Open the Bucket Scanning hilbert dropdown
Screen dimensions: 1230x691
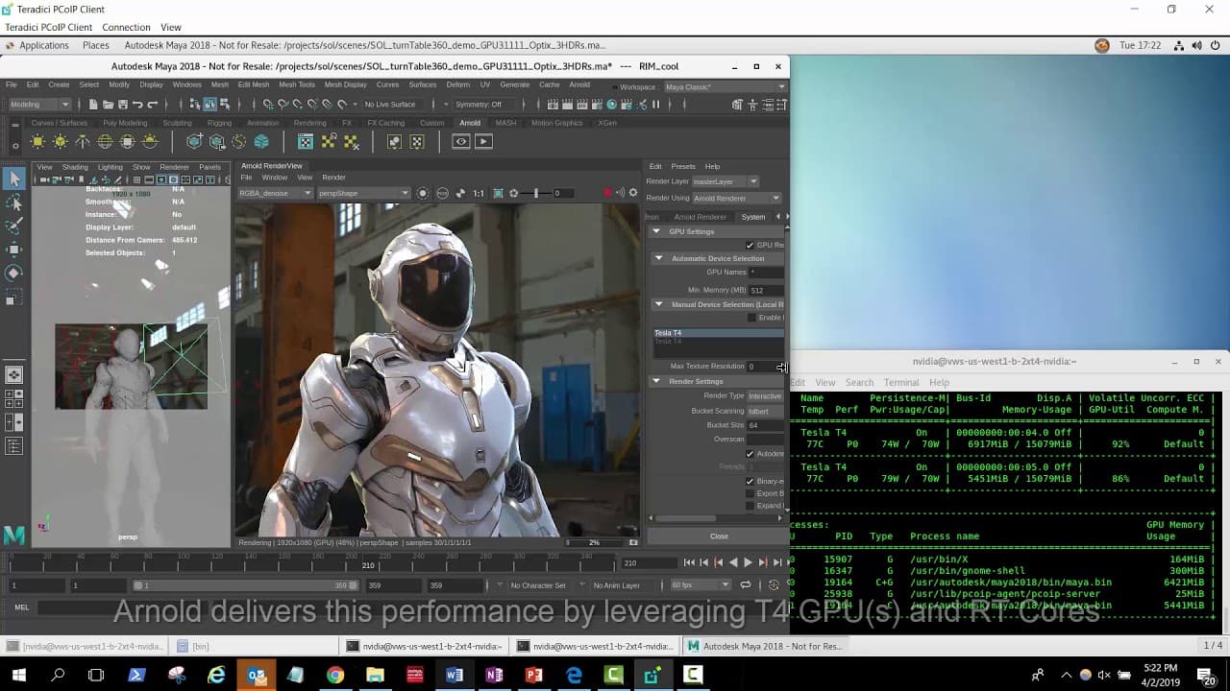click(766, 411)
